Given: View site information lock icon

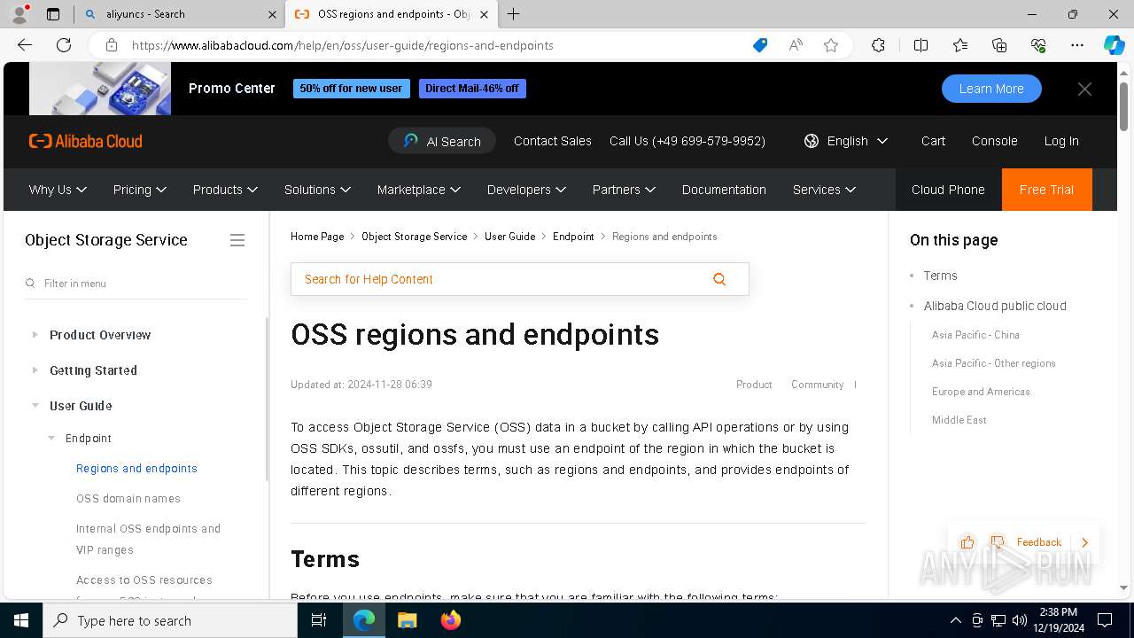Looking at the screenshot, I should pos(111,45).
